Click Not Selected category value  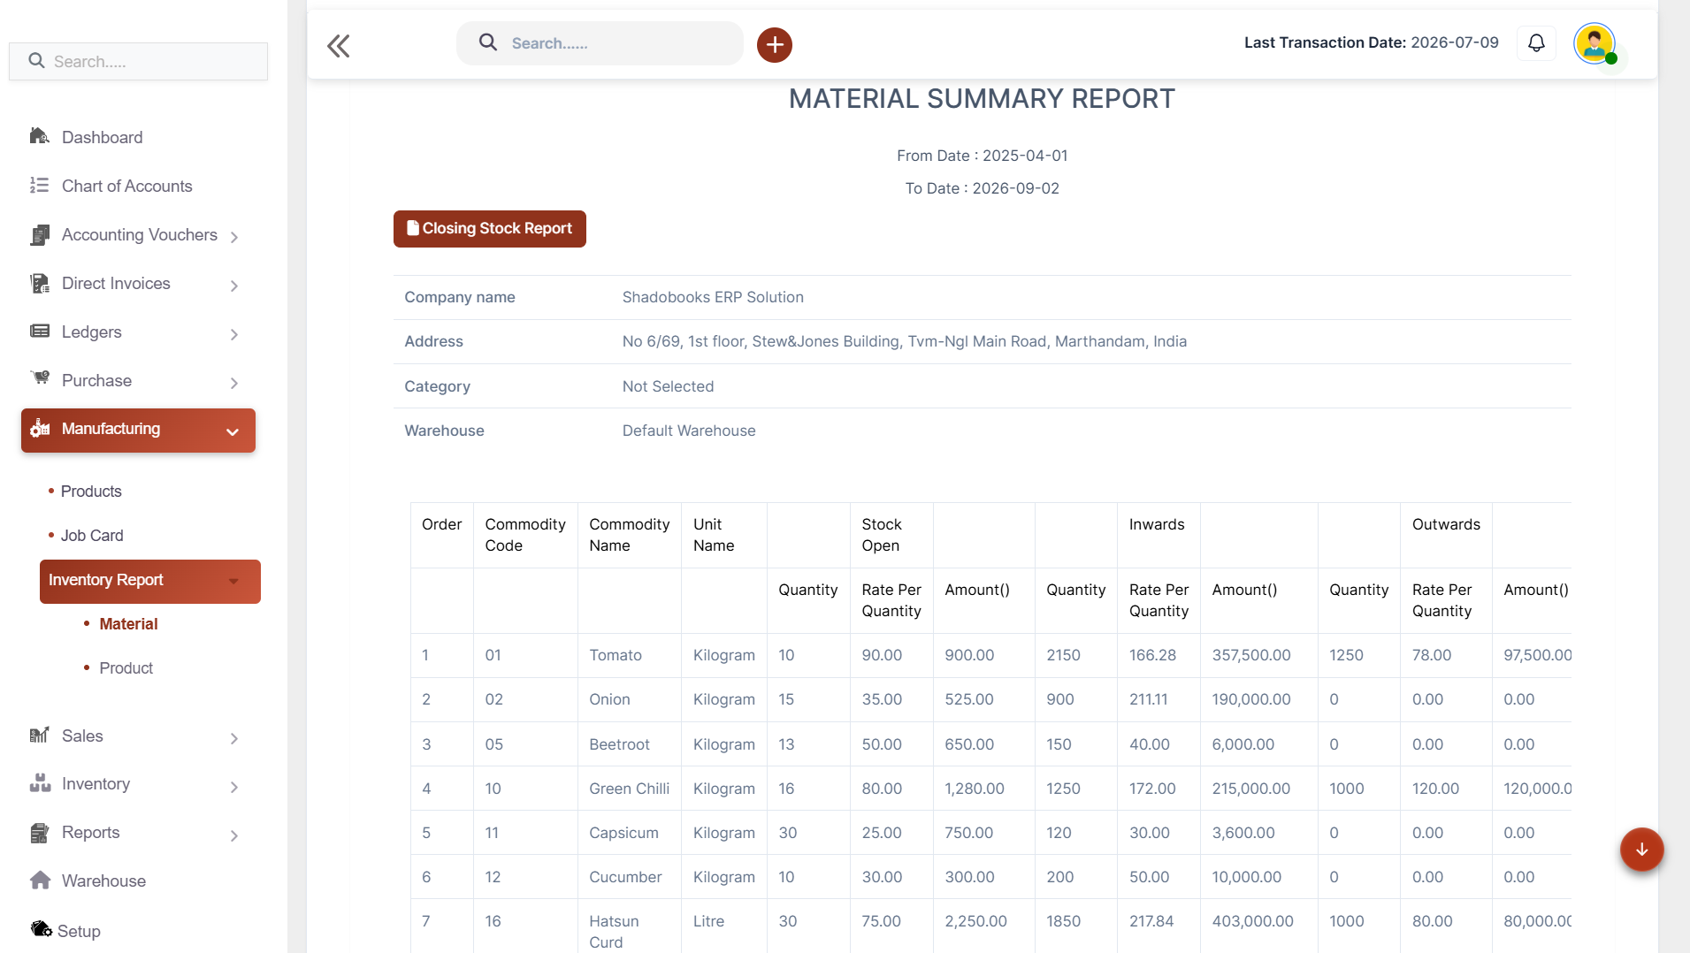click(x=668, y=386)
